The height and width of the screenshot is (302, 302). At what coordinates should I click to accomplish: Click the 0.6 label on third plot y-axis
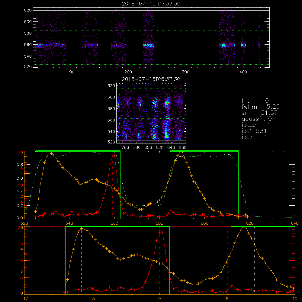coord(20,178)
